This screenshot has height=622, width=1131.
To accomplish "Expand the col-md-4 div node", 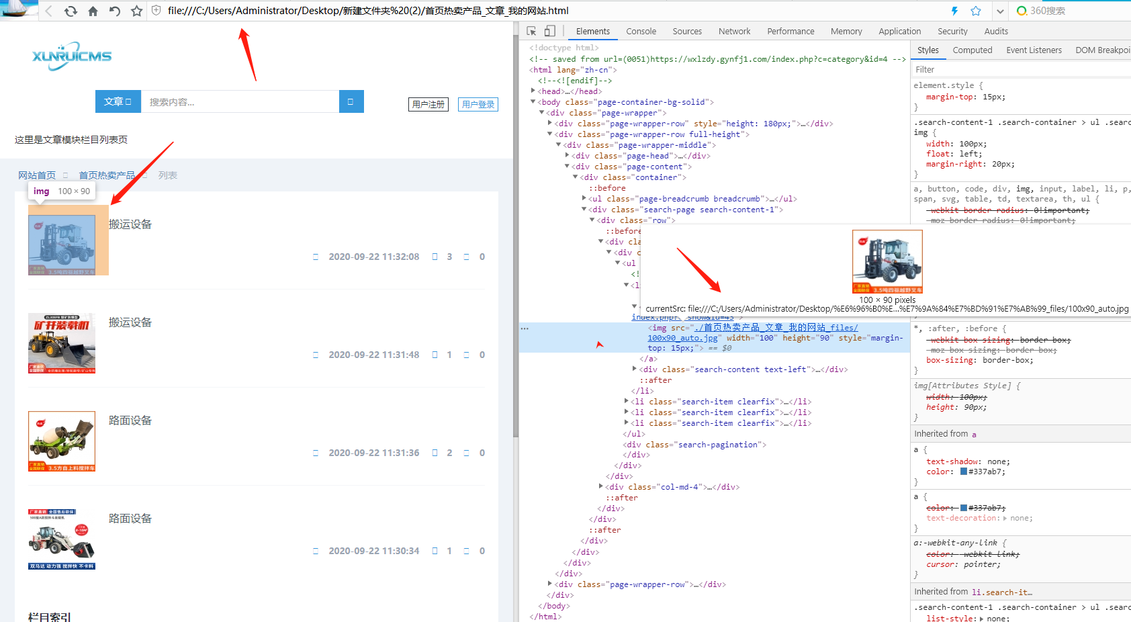I will pyautogui.click(x=601, y=486).
